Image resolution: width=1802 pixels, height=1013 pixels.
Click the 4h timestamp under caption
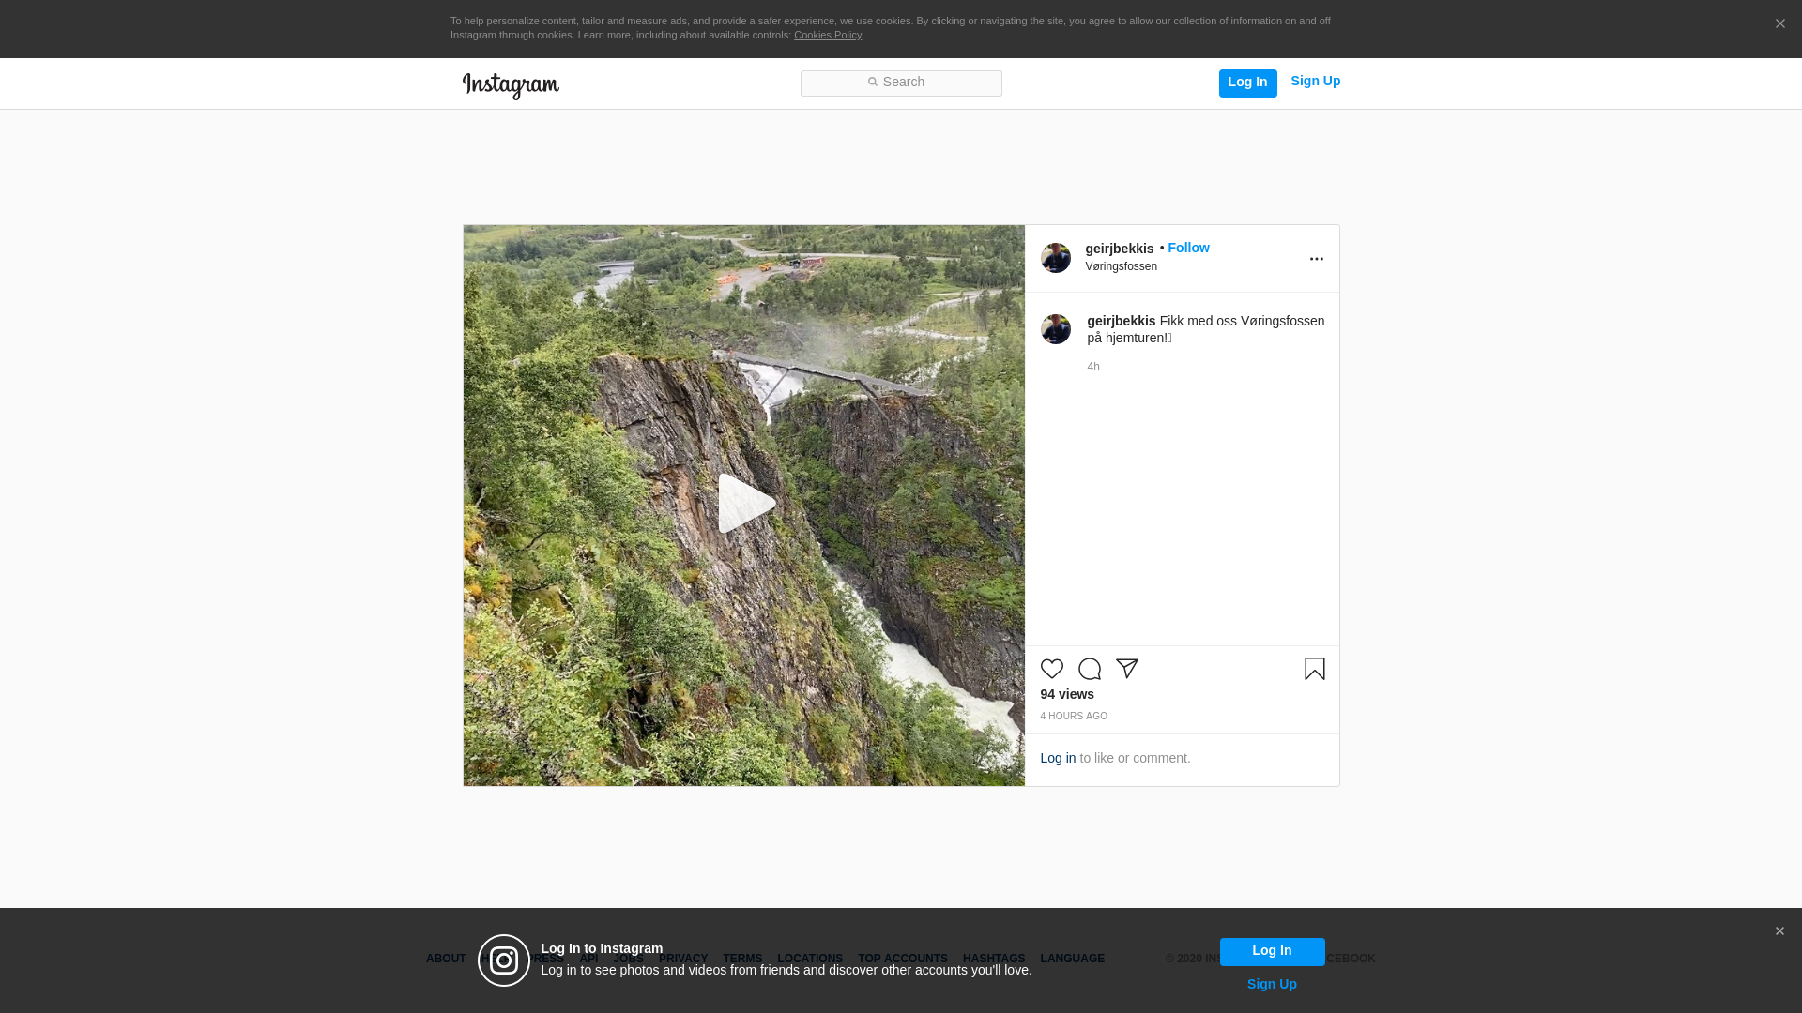click(1093, 367)
